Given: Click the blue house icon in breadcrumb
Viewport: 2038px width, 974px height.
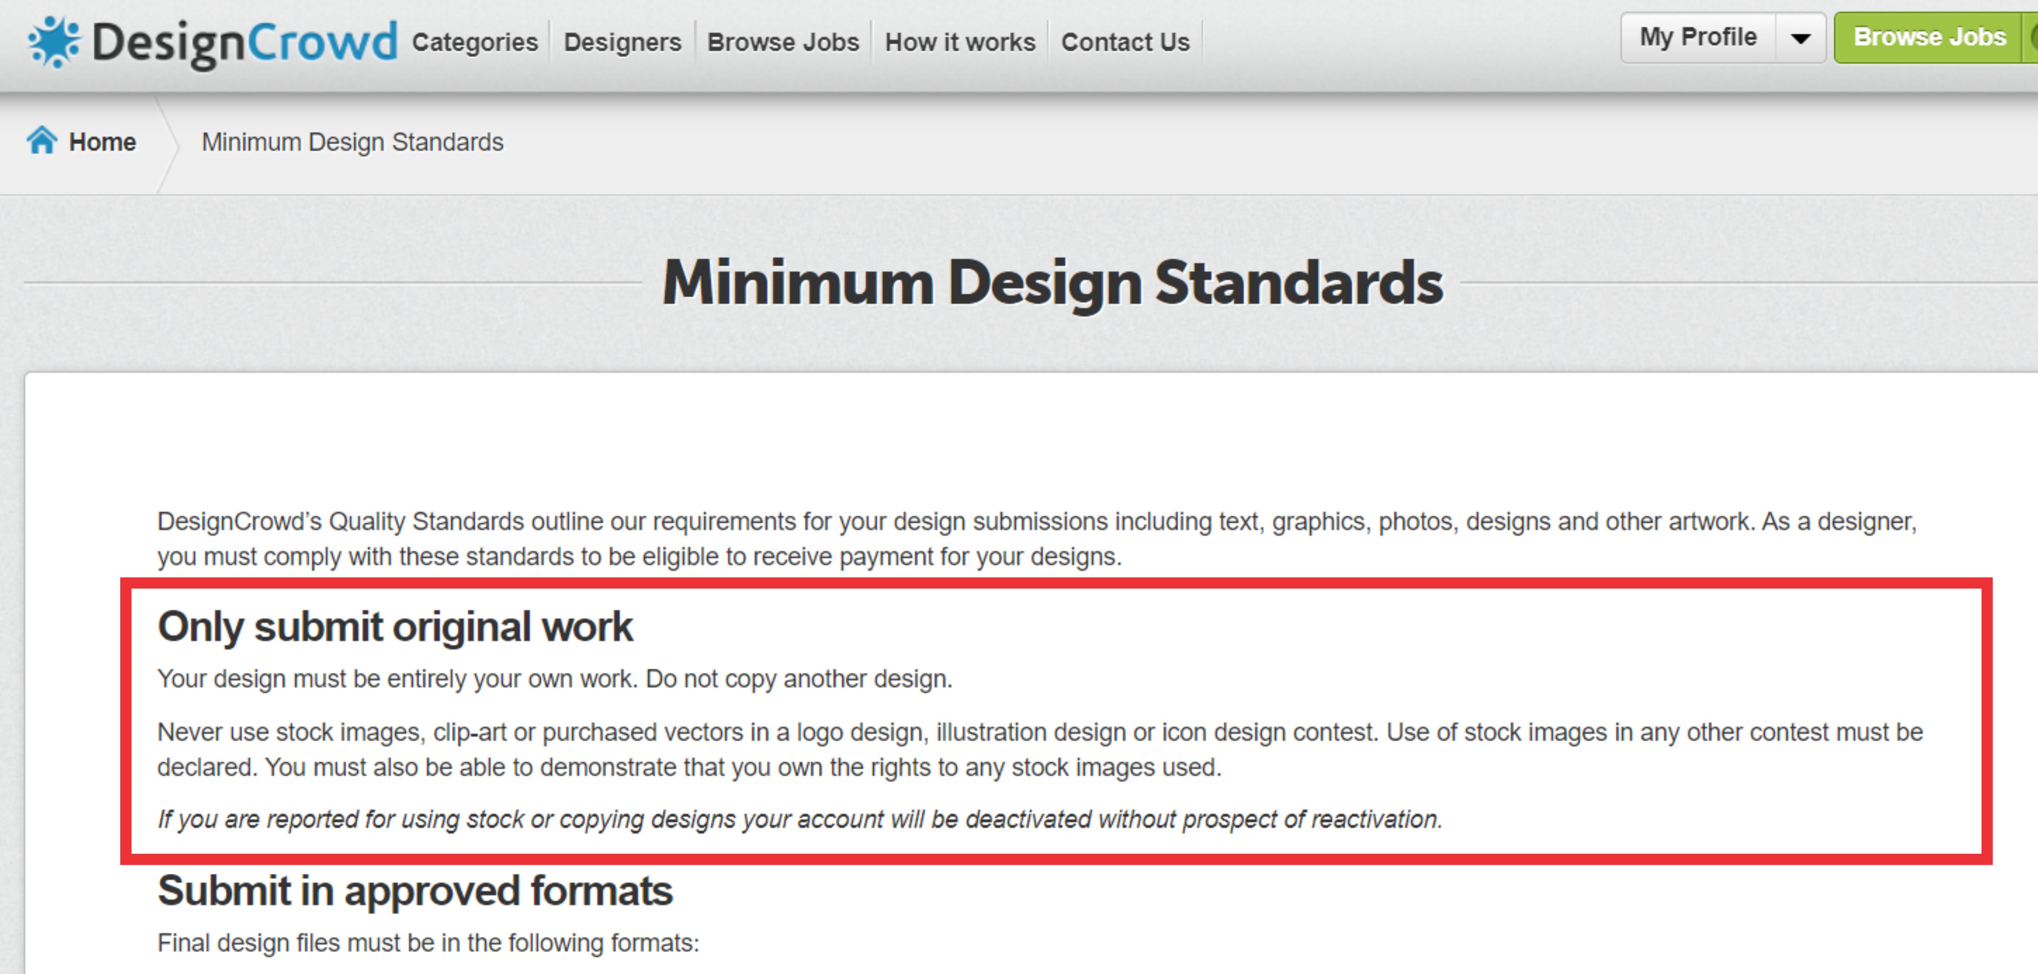Looking at the screenshot, I should [x=42, y=141].
